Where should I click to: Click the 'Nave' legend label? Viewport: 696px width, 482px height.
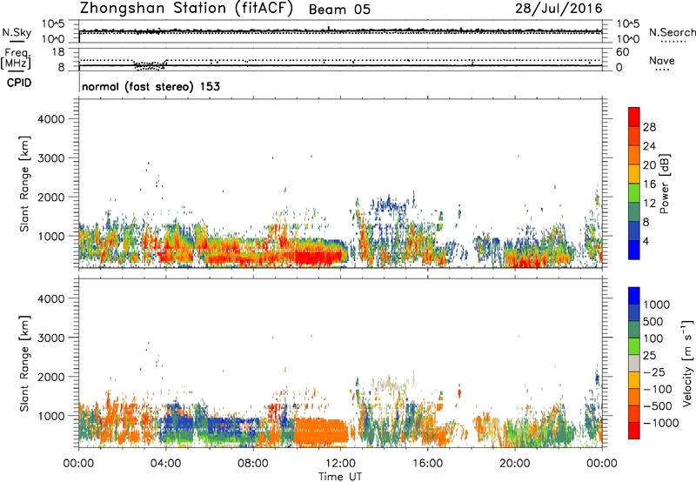662,61
